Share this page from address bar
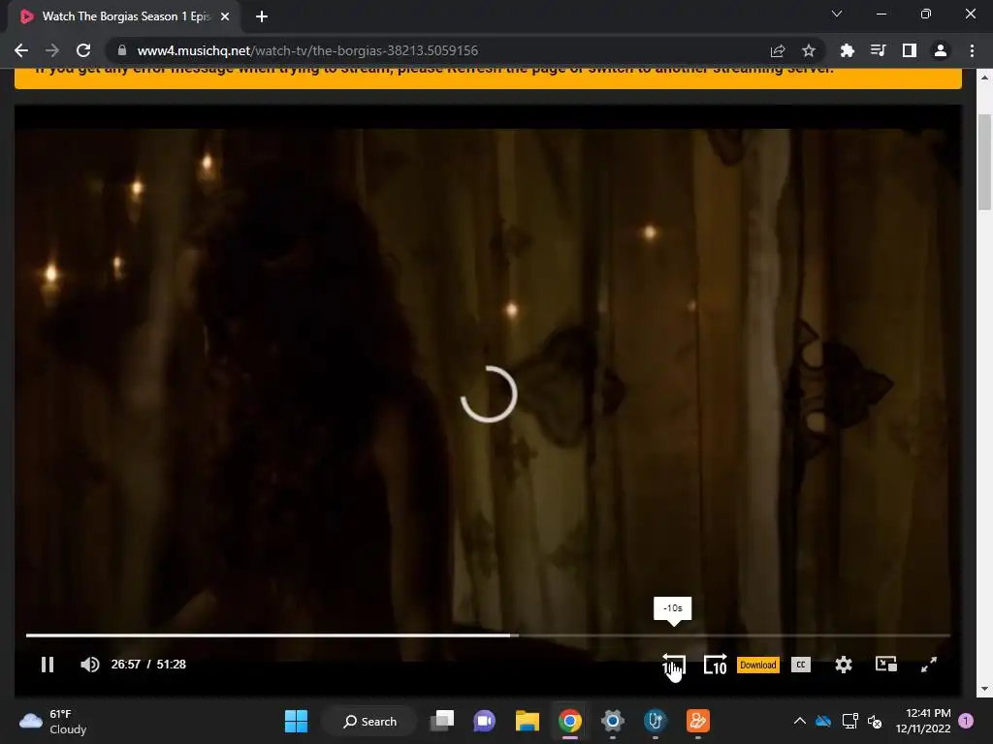993x744 pixels. 778,50
